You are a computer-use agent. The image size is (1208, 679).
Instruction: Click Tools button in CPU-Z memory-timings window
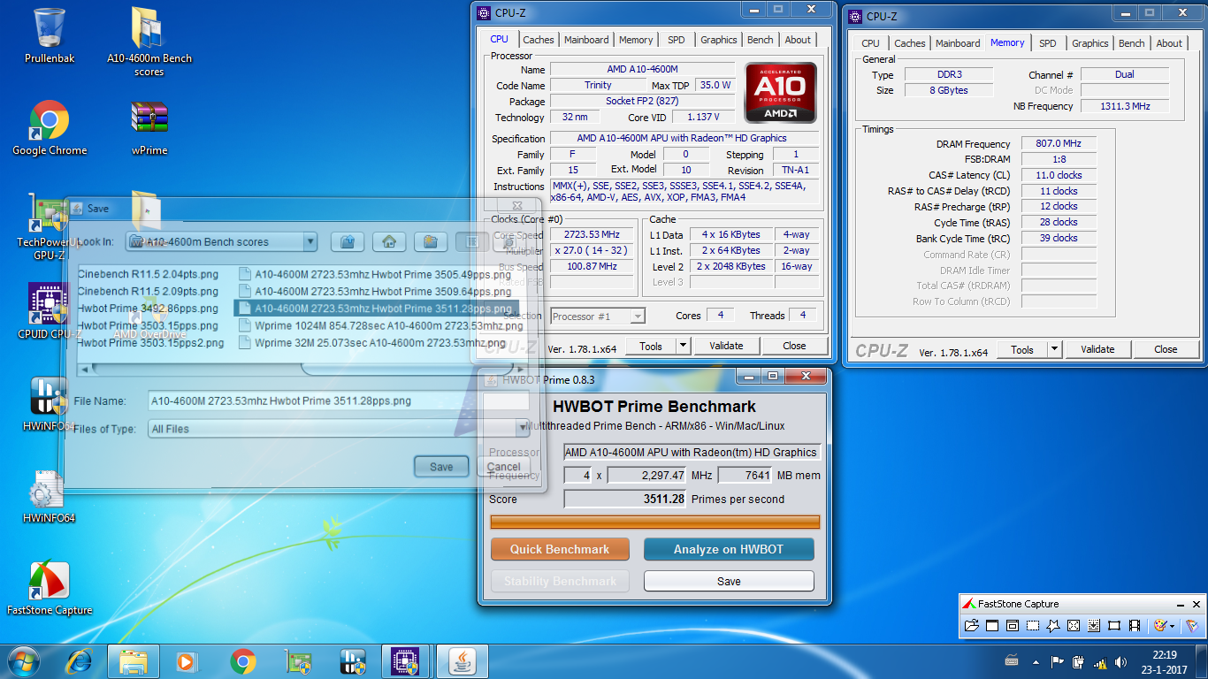[x=1022, y=349]
